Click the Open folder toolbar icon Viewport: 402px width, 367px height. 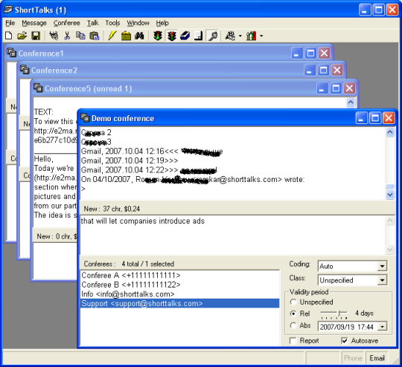coord(22,36)
